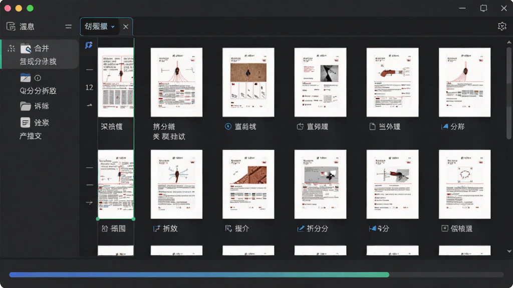Click the small arrow below number 12

pos(89,105)
